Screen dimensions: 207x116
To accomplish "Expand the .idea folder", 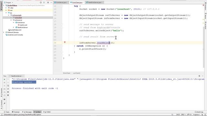I will [6, 8].
